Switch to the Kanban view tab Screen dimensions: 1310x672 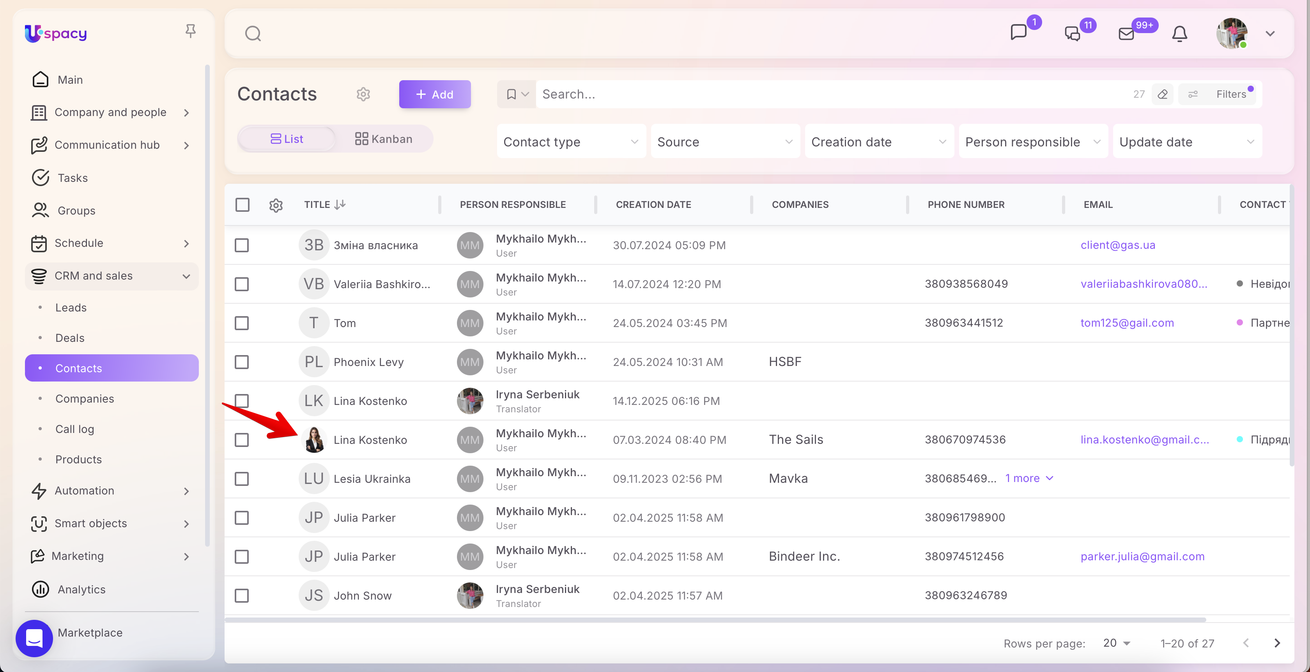click(x=383, y=139)
